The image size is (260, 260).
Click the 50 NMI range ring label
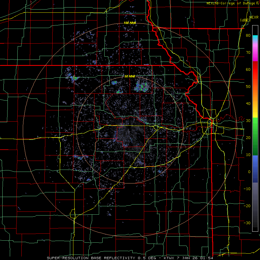coord(130,77)
